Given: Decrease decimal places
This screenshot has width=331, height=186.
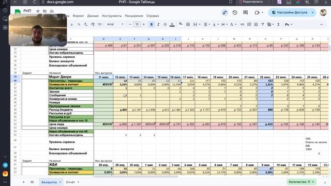Looking at the screenshot, I should (86, 24).
